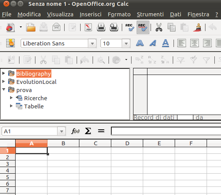Click the font size field showing 10
The width and height of the screenshot is (221, 195).
(x=111, y=44)
